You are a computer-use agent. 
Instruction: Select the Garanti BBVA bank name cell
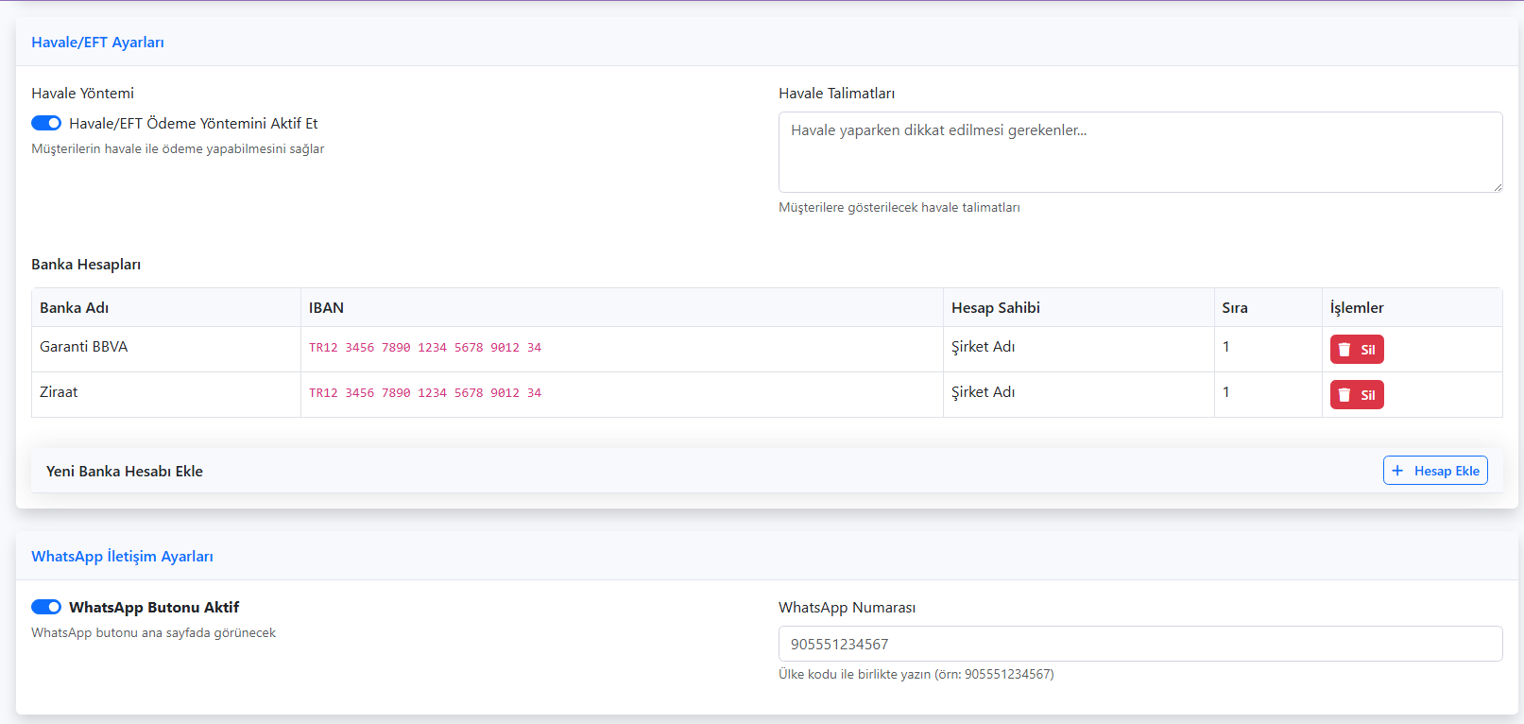(166, 349)
